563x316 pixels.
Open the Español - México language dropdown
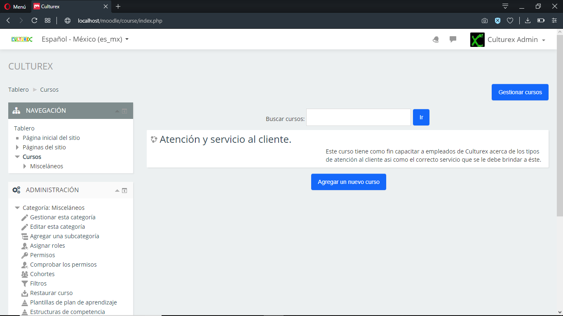(85, 39)
